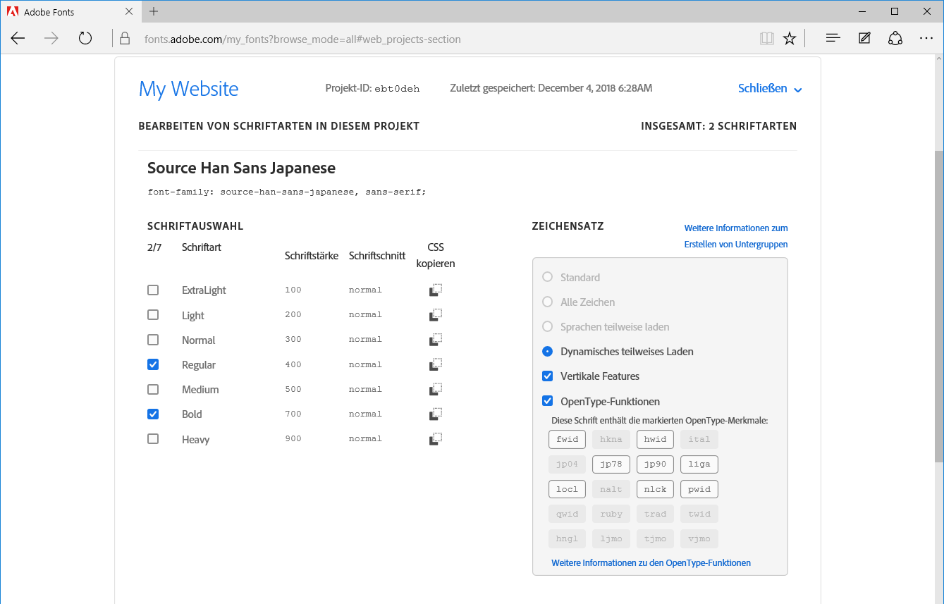Click the weight value 700
Image resolution: width=944 pixels, height=604 pixels.
[293, 414]
